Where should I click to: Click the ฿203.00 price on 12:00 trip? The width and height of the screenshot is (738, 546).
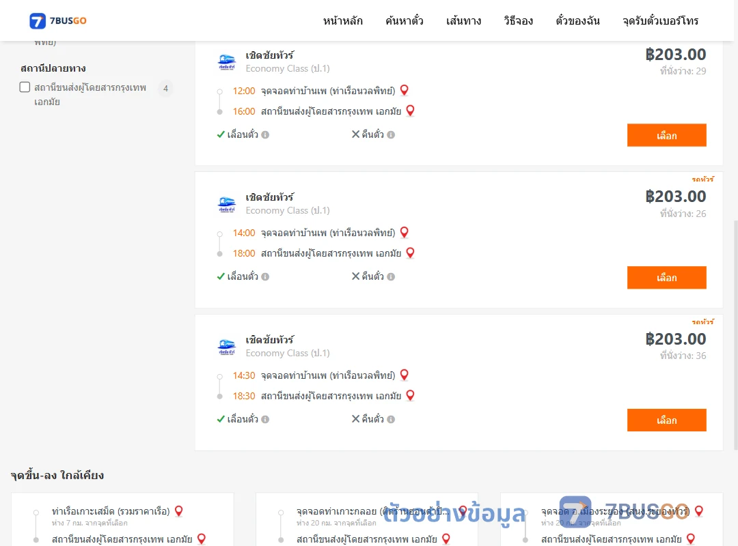pyautogui.click(x=675, y=55)
